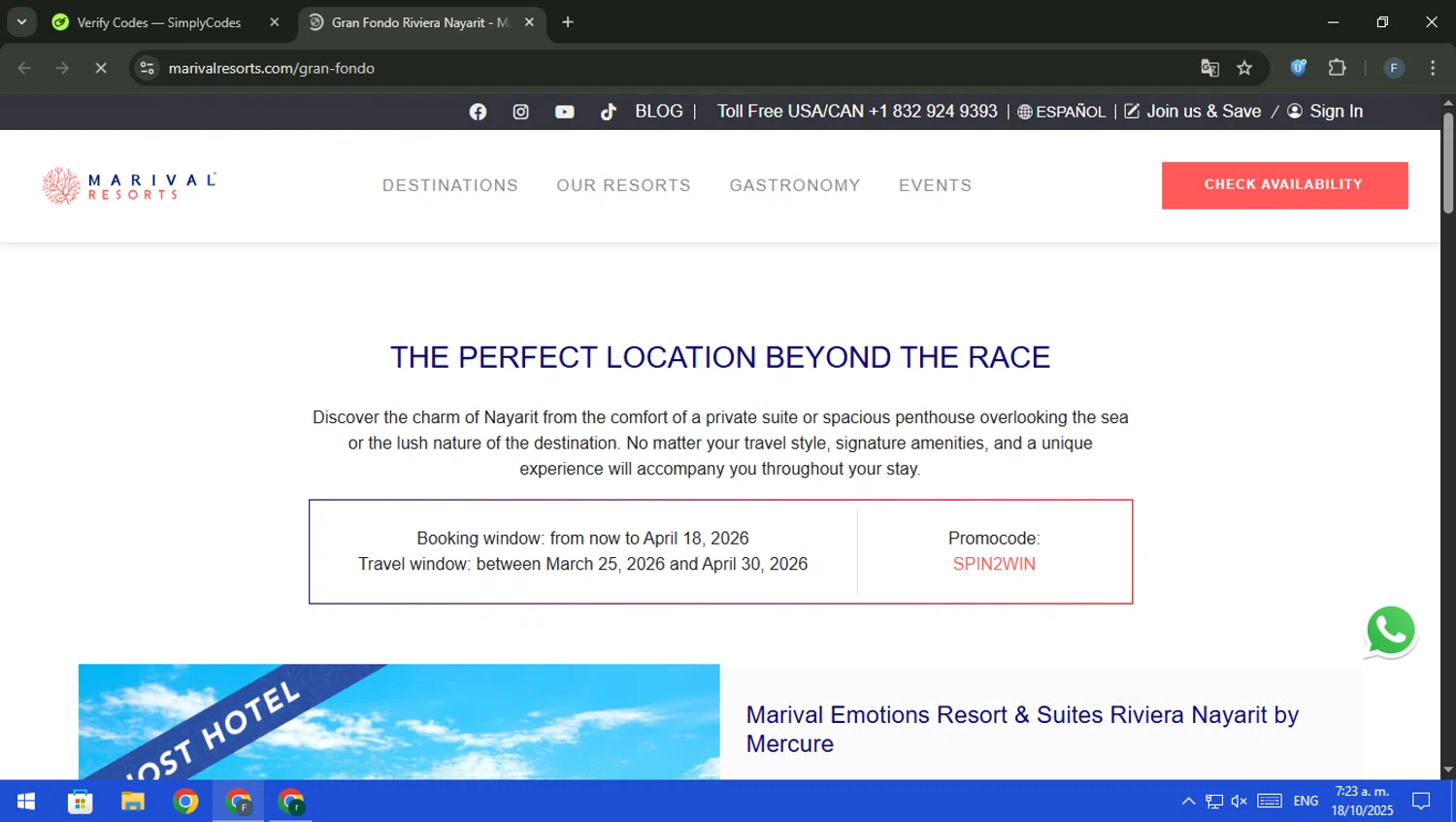Open the GASTRONOMY menu
Image resolution: width=1456 pixels, height=822 pixels.
(x=795, y=185)
